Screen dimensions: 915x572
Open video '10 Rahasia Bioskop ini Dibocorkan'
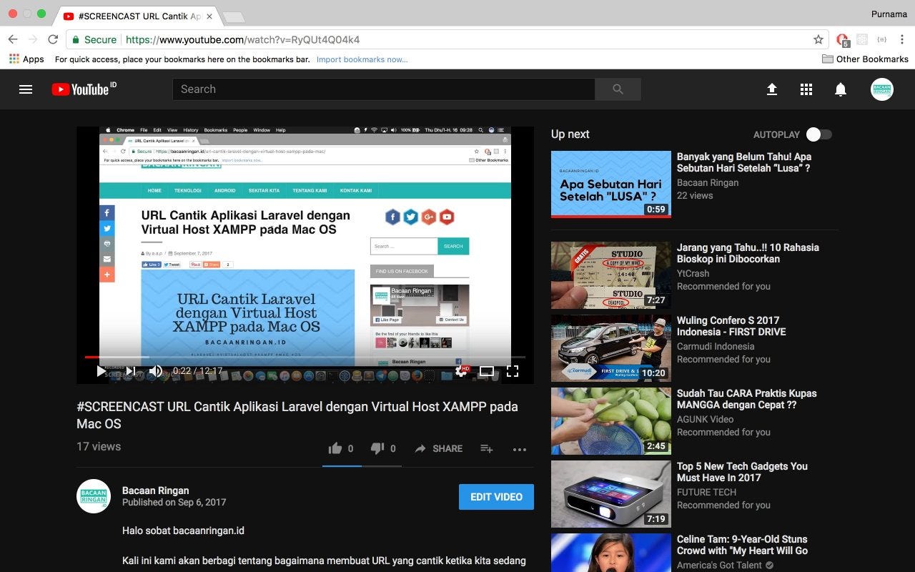(x=748, y=253)
